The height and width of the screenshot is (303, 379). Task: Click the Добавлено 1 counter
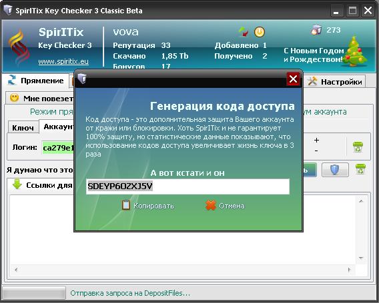click(x=241, y=45)
